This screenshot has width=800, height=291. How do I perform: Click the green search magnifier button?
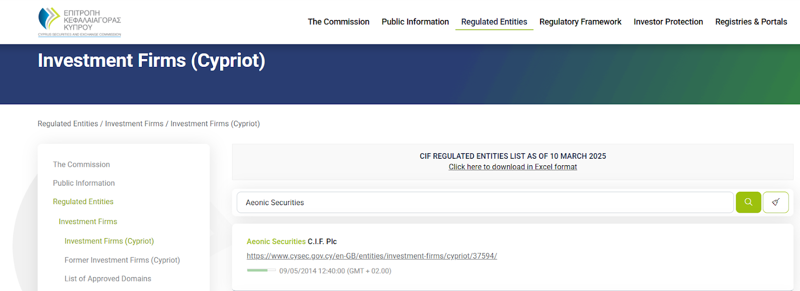[x=748, y=202]
